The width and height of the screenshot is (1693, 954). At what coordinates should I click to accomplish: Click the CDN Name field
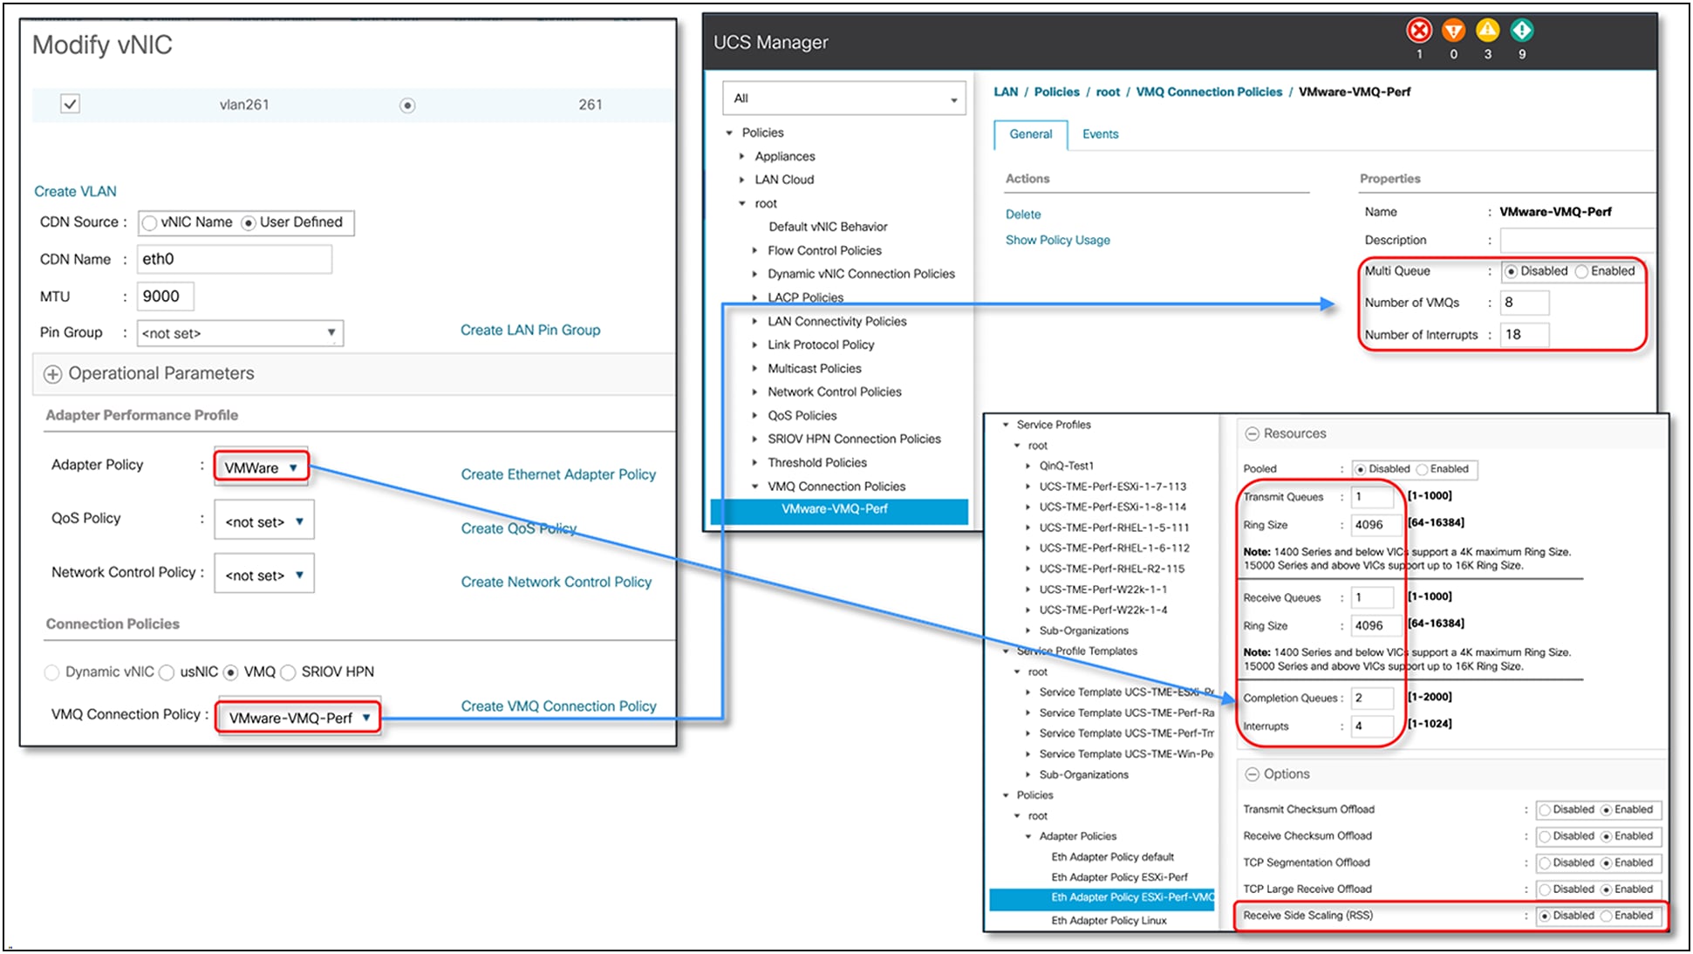[235, 259]
